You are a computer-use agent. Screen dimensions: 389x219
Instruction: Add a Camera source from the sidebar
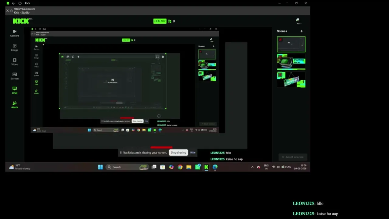pyautogui.click(x=15, y=33)
